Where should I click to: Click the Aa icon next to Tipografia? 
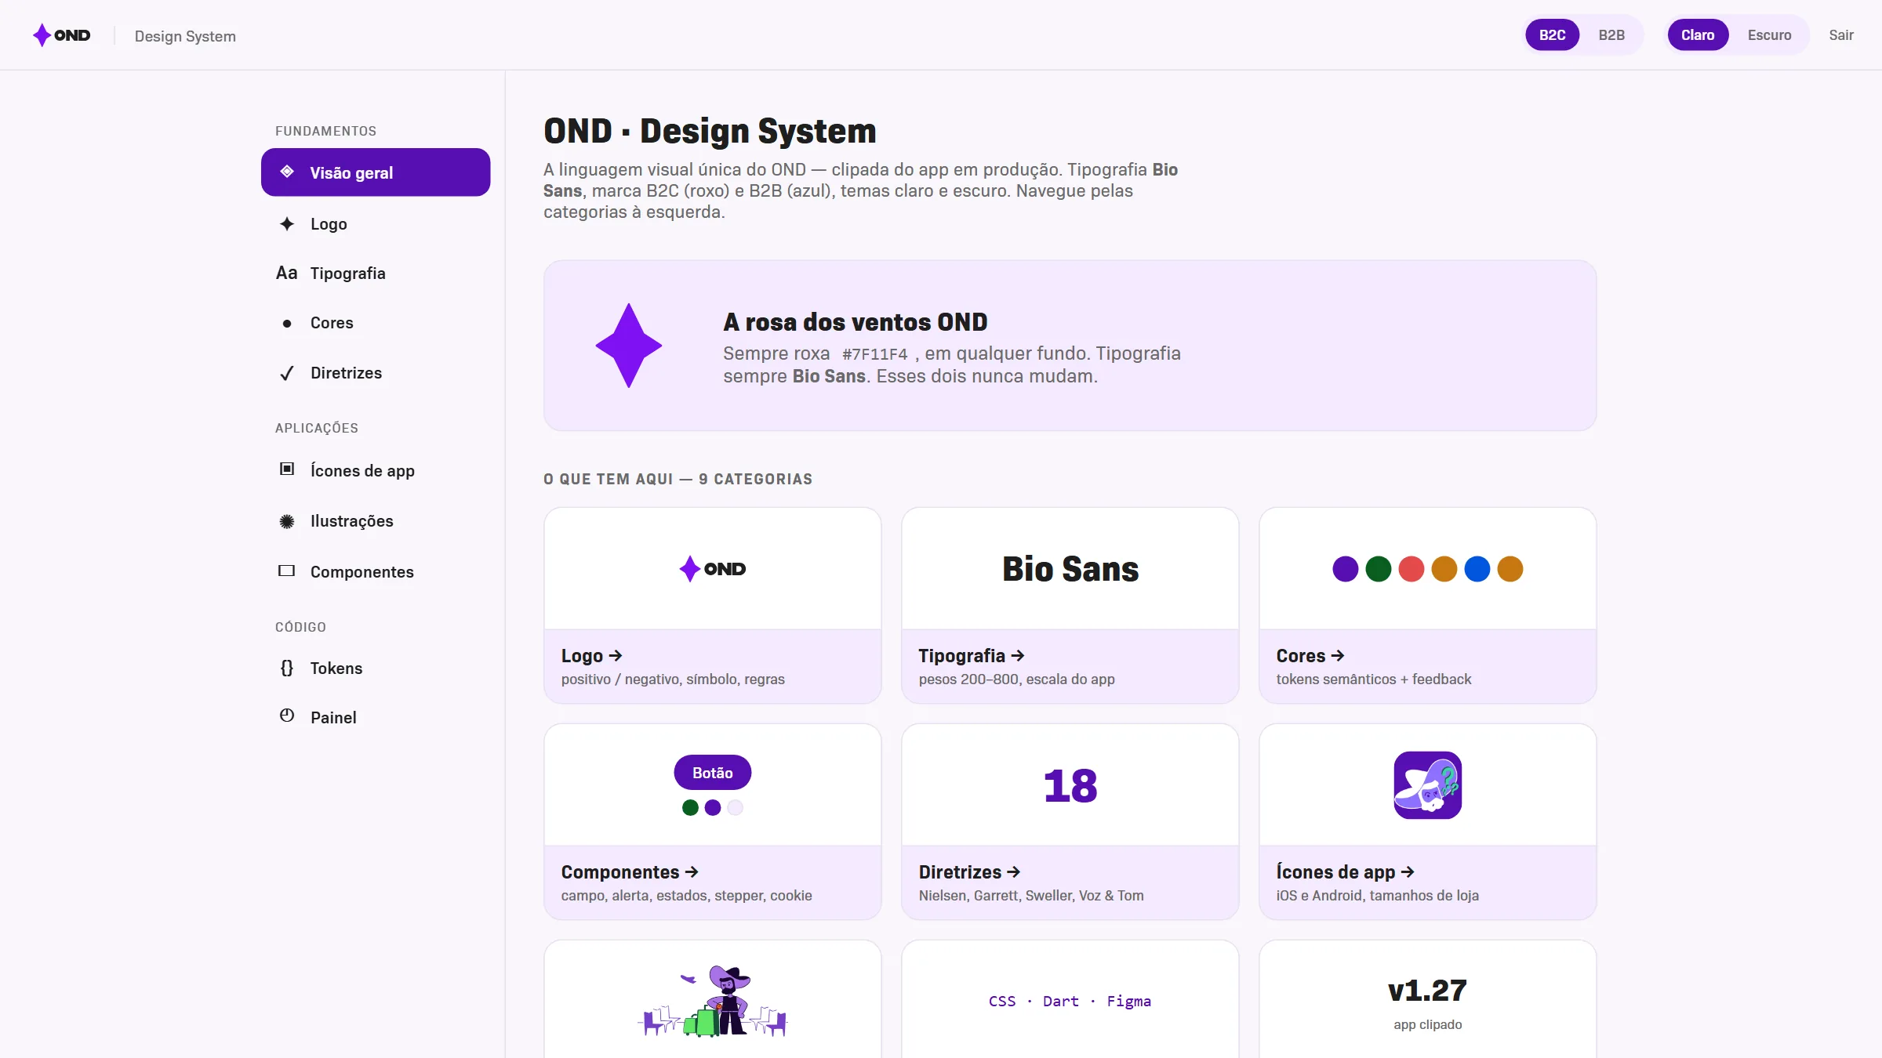coord(286,273)
